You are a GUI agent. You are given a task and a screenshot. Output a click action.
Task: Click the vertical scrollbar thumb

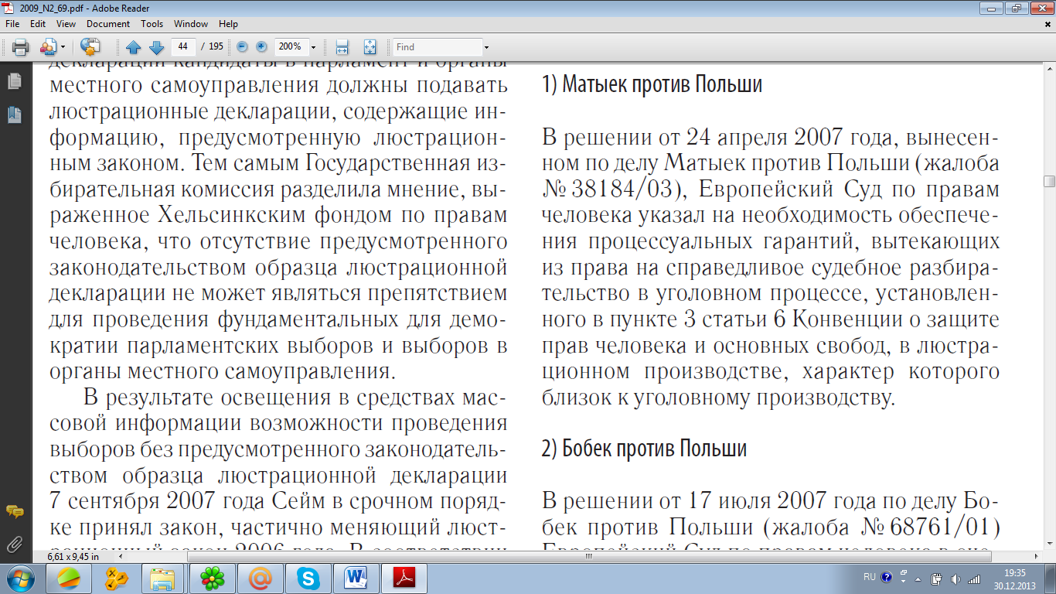[x=1049, y=182]
